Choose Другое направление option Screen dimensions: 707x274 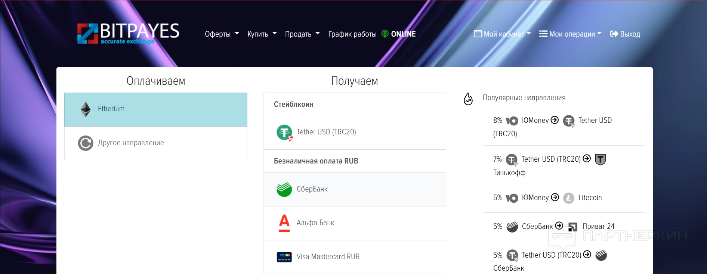[x=156, y=143]
